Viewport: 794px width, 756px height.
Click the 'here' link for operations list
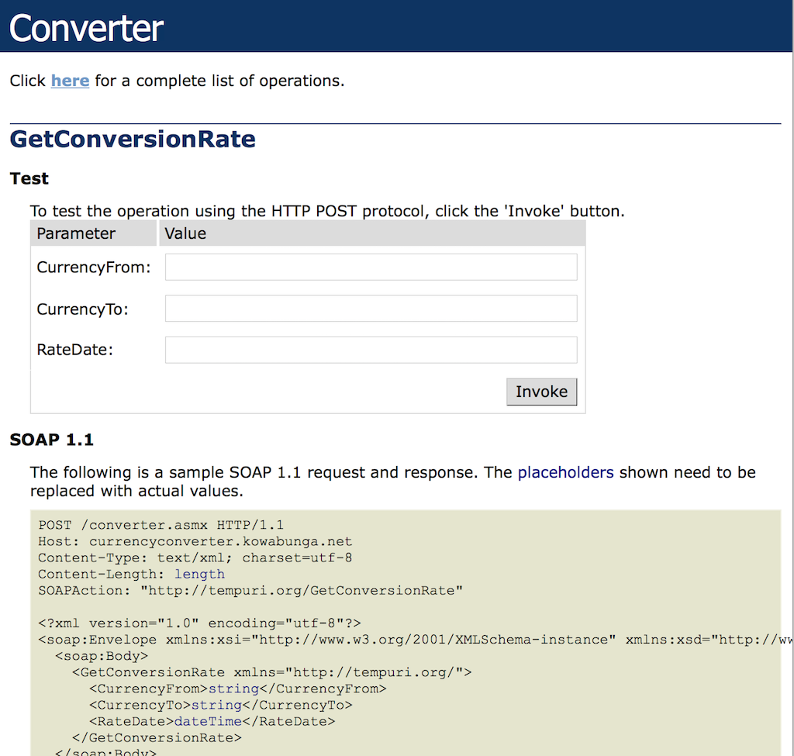[70, 80]
